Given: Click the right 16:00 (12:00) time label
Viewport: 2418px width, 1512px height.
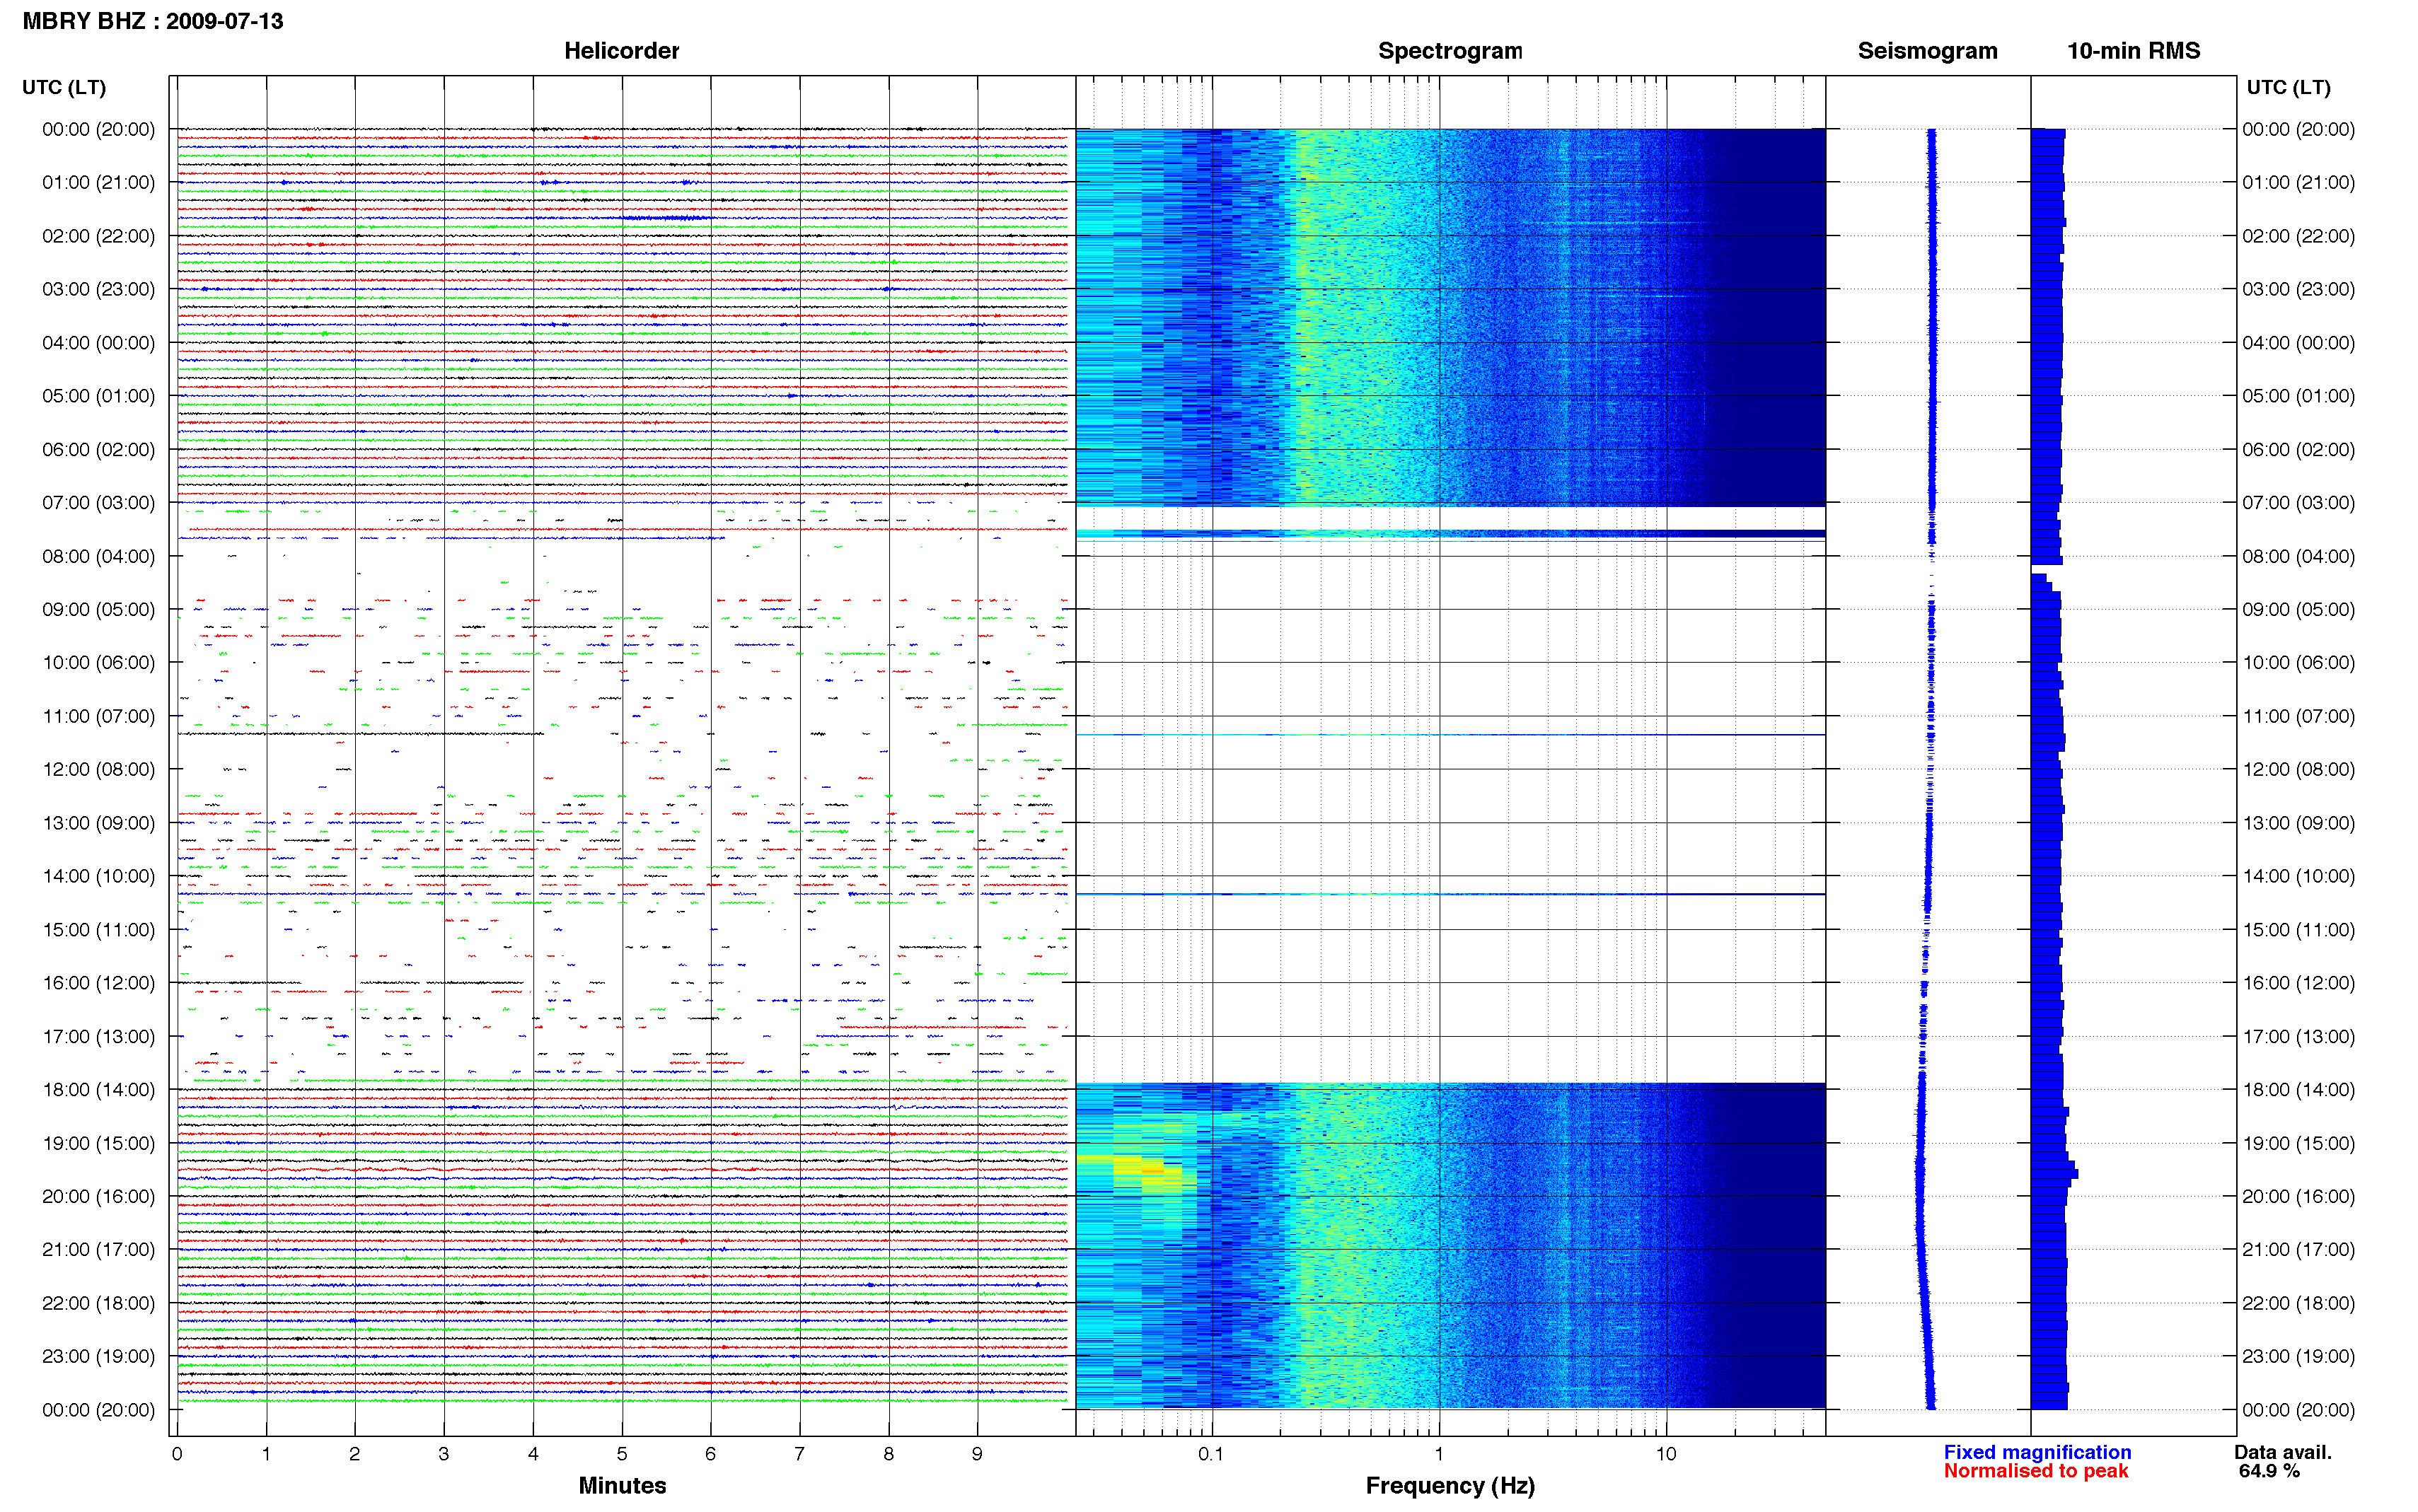Looking at the screenshot, I should [2298, 982].
